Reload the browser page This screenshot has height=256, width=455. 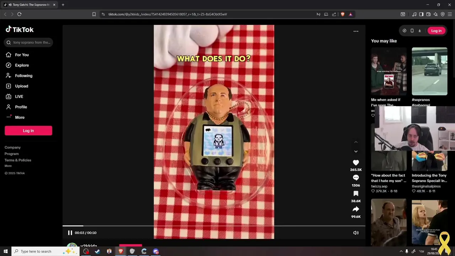[x=19, y=14]
